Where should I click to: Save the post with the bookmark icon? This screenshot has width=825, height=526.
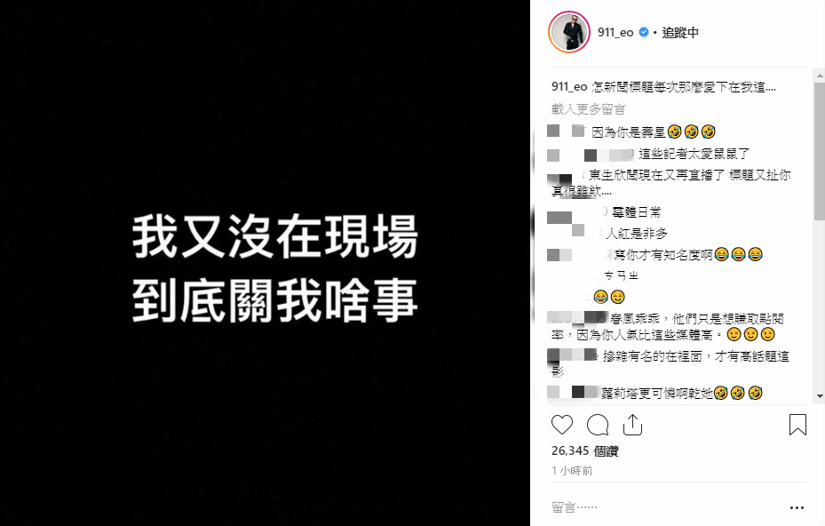pos(797,425)
